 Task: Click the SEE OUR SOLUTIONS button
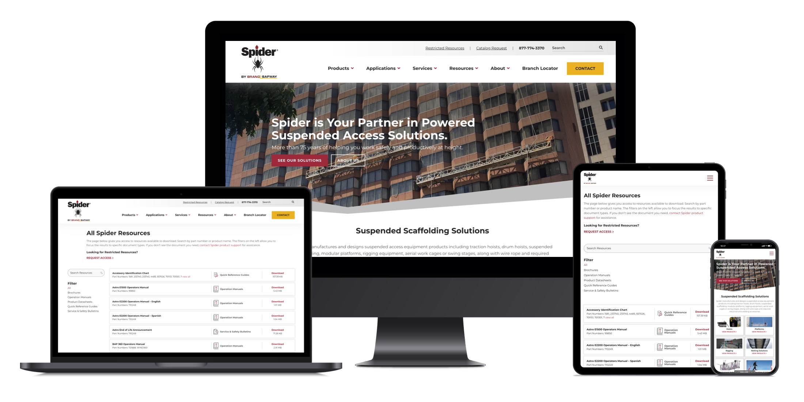tap(300, 160)
